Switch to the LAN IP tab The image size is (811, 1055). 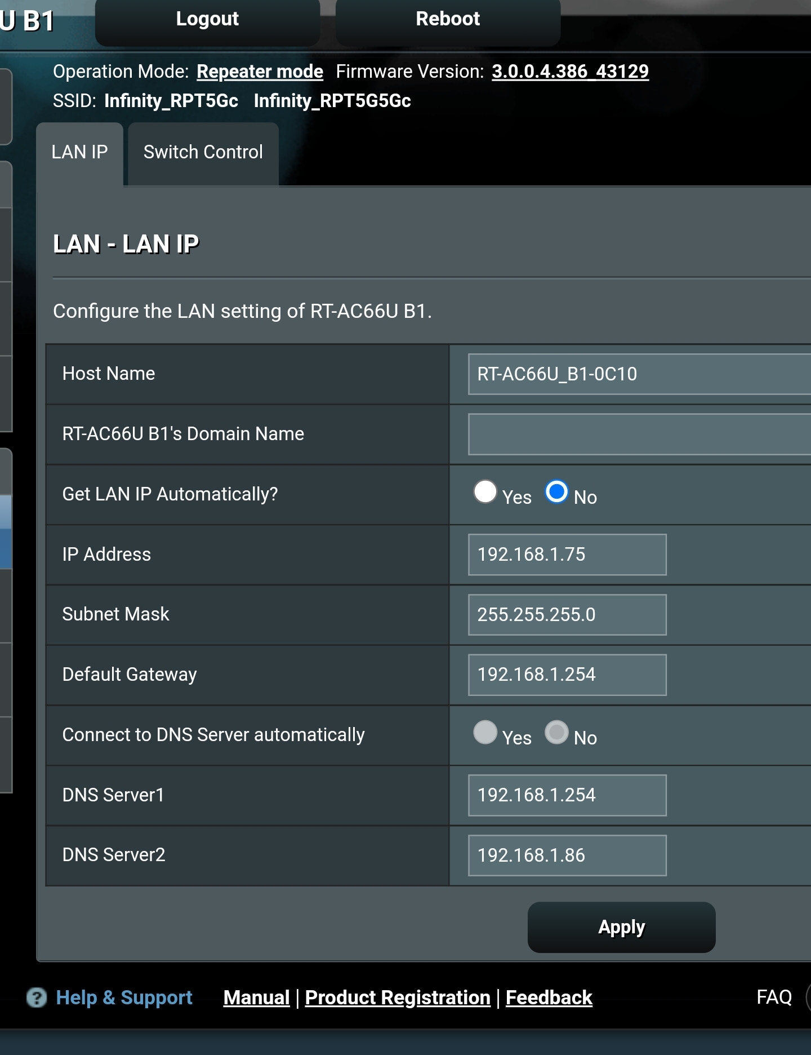79,153
